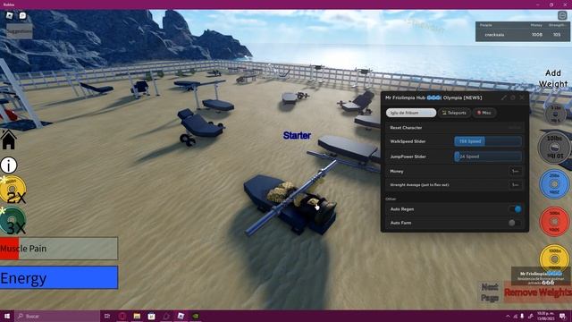572x322 pixels.
Task: Show hidden system tray icons
Action: click(x=508, y=316)
